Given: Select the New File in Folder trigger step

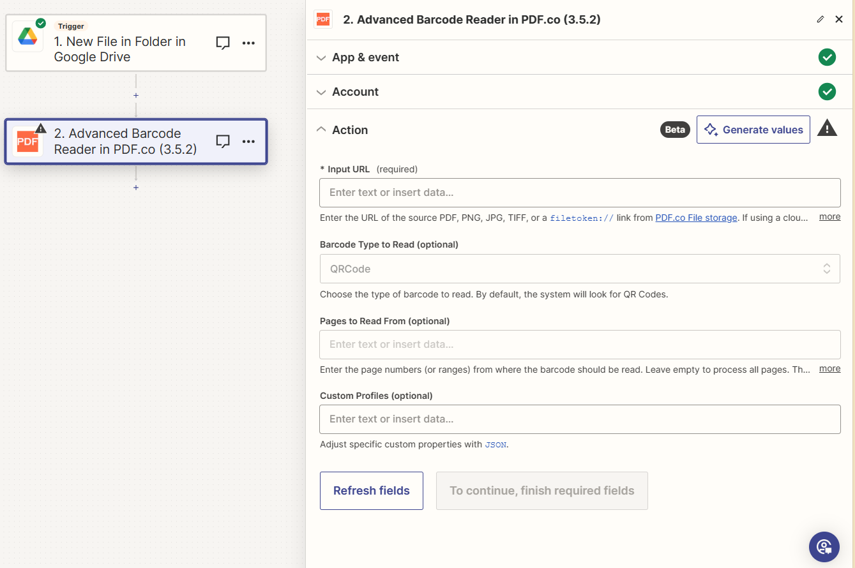Looking at the screenshot, I should pyautogui.click(x=136, y=43).
